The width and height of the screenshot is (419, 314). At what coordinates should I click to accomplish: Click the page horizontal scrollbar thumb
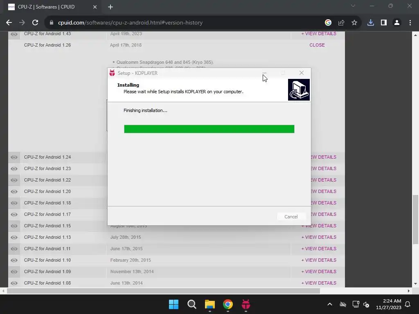coord(164,291)
